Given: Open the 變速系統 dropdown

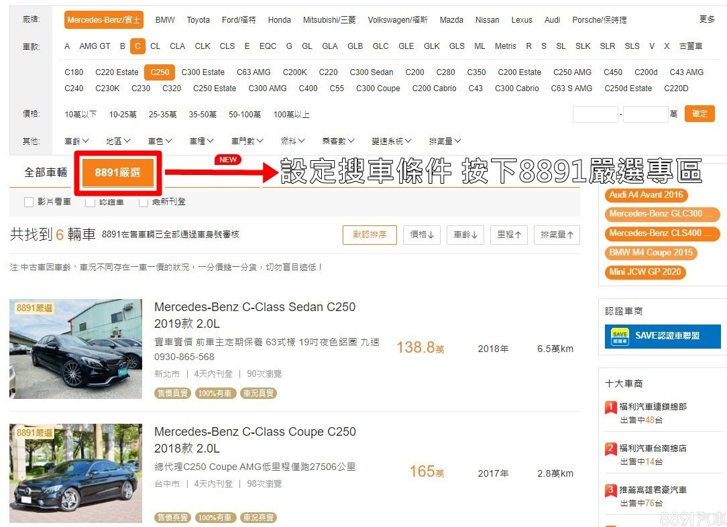Looking at the screenshot, I should [x=392, y=141].
